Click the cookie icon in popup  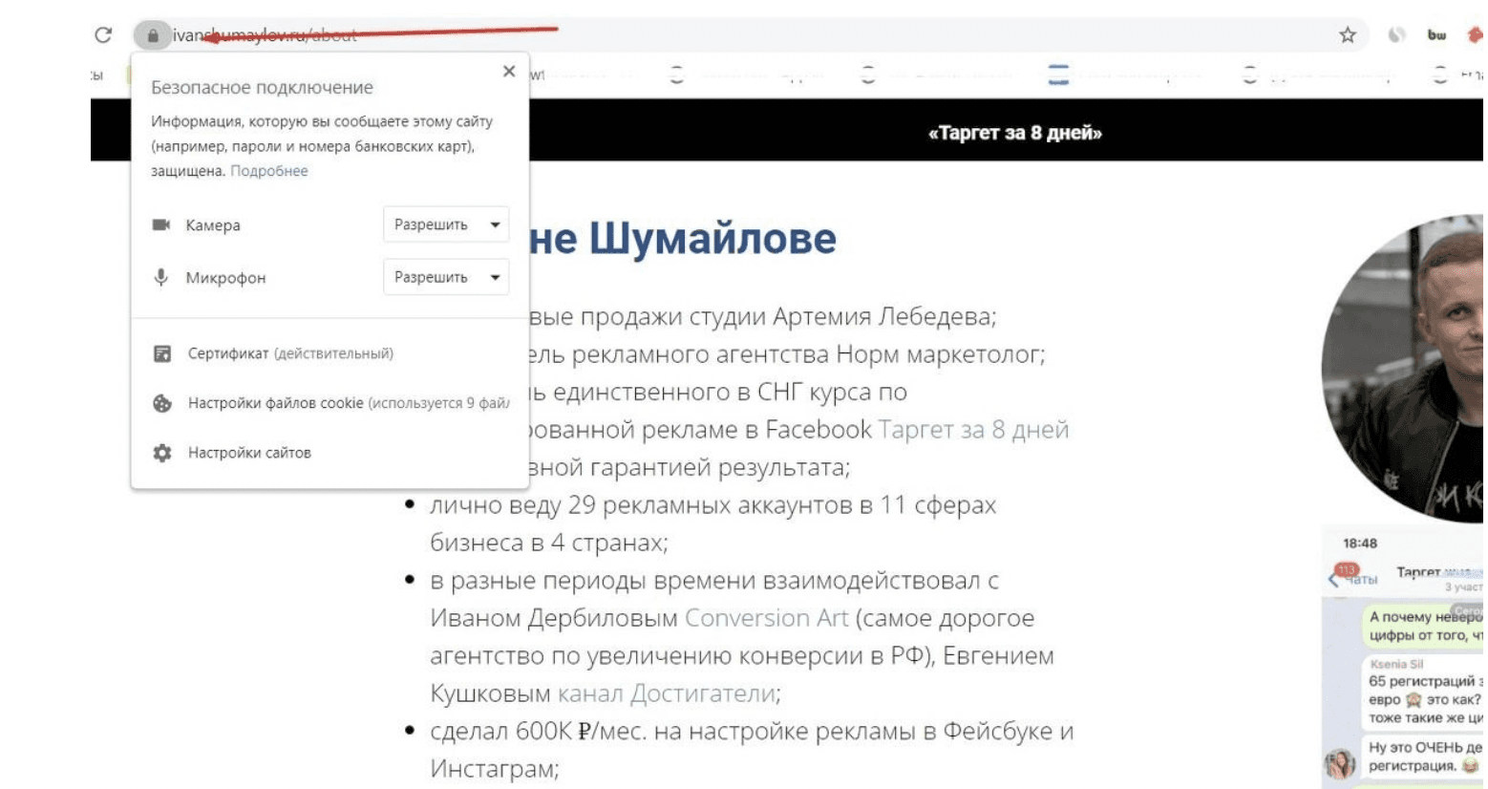(162, 403)
